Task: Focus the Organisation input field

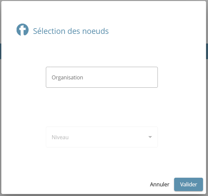Action: click(x=102, y=77)
